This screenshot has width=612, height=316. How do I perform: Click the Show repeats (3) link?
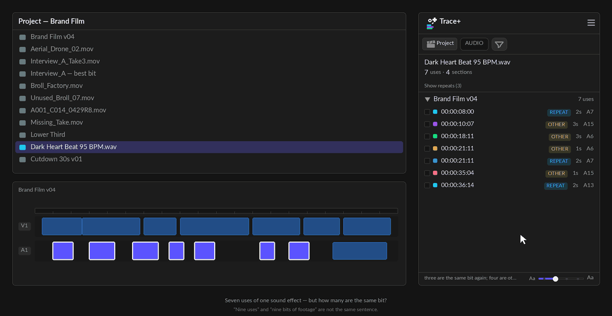tap(443, 86)
